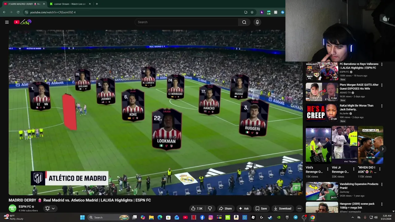More options for Vini's Revenge short
395x222 pixels.
[x=328, y=169]
